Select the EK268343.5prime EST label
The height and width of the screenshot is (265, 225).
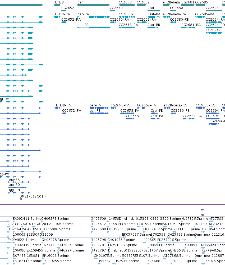[121, 224]
